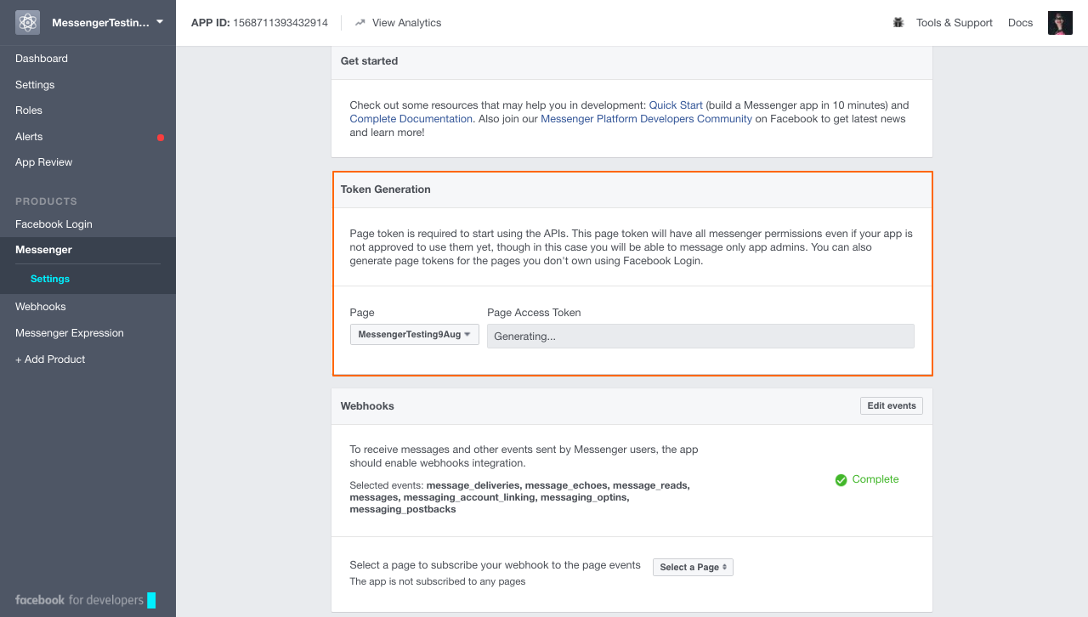
Task: Click the Webhooks section header
Action: [x=632, y=406]
